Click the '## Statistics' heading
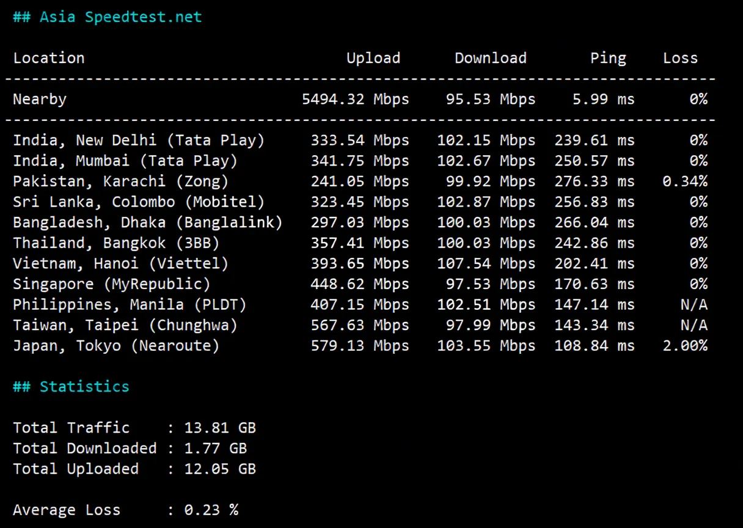743x528 pixels. pyautogui.click(x=71, y=386)
